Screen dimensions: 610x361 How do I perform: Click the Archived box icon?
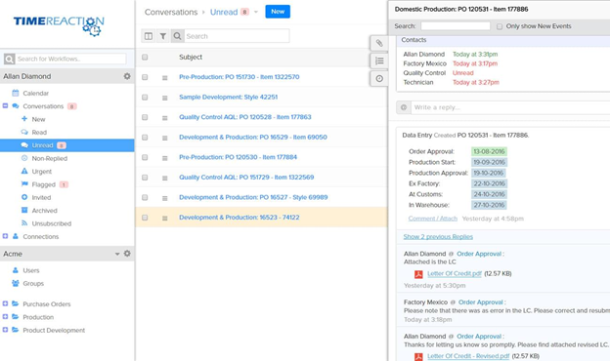coord(24,210)
